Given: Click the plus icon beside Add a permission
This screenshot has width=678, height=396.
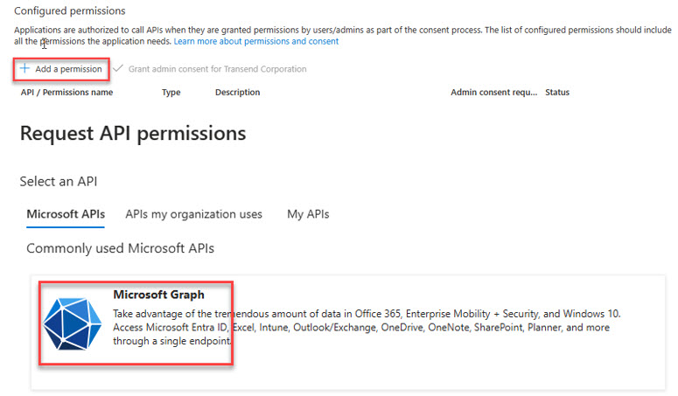Looking at the screenshot, I should click(x=24, y=69).
